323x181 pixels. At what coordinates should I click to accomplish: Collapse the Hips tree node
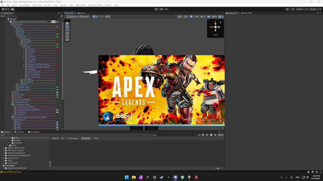[13, 27]
